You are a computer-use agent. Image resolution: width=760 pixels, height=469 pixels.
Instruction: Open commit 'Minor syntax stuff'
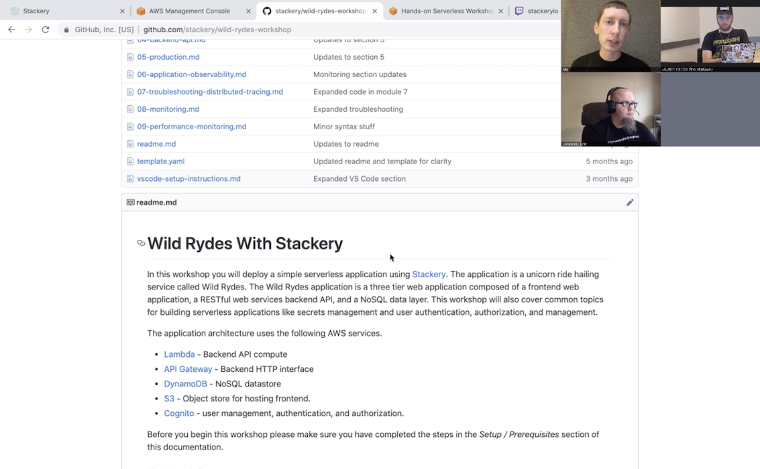343,127
